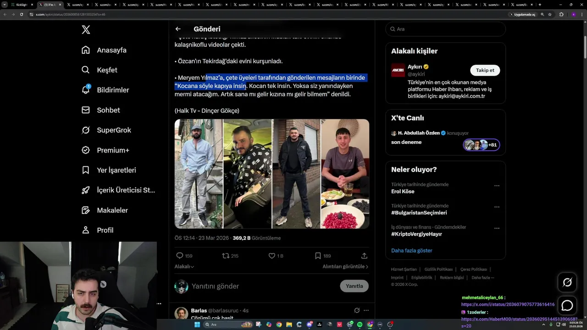Bookmark this page with the star icon

click(550, 14)
